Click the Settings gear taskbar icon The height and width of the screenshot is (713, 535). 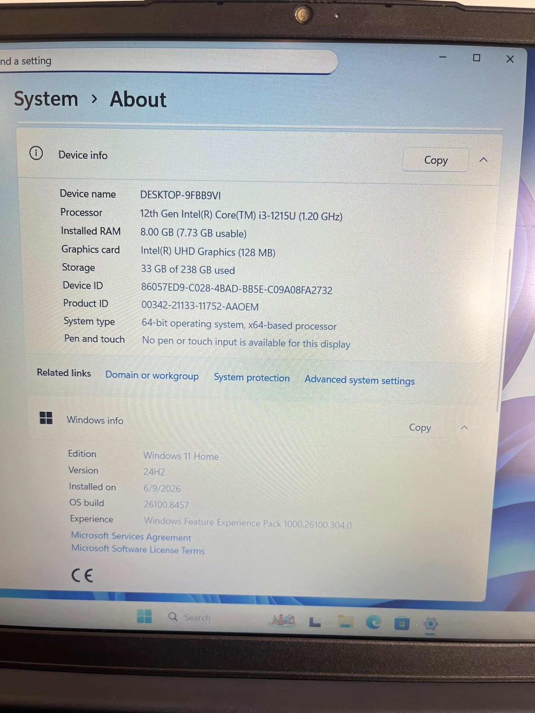(430, 624)
